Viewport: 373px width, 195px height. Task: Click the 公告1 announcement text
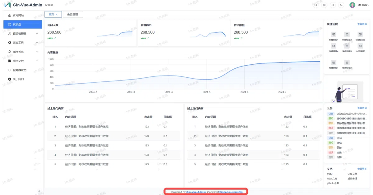(352, 114)
